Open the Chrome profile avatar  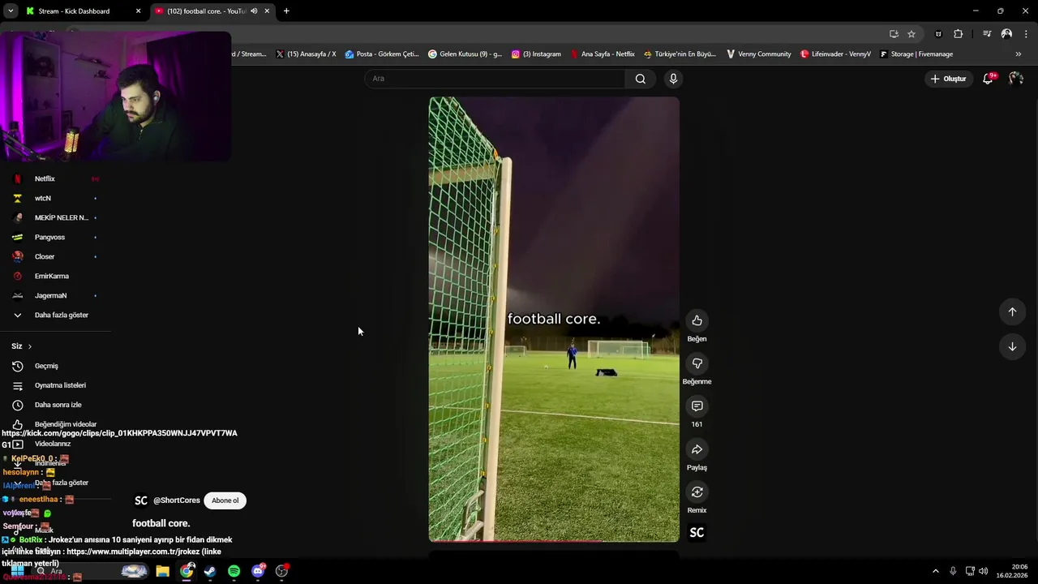1006,34
